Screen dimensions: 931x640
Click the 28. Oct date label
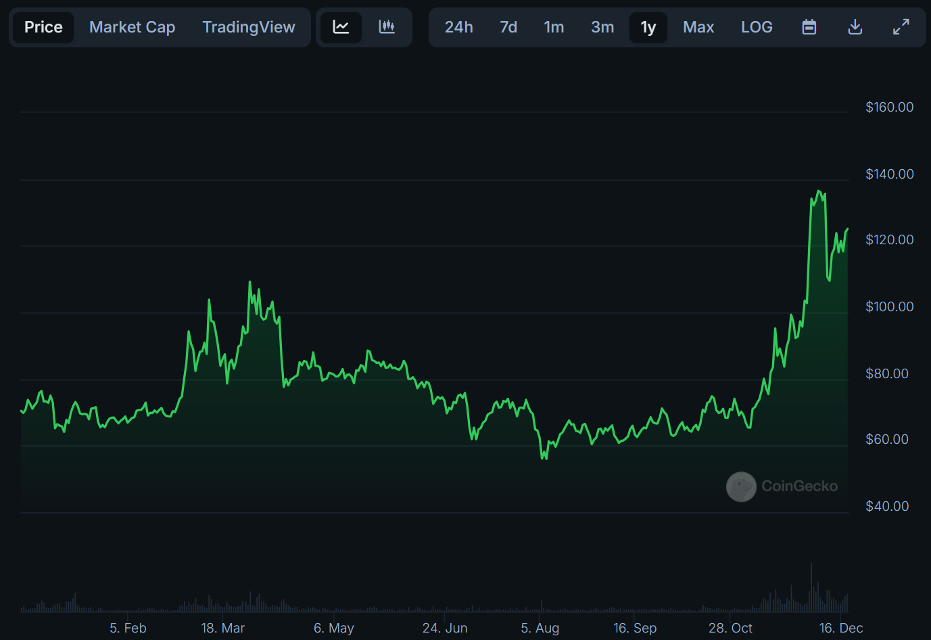coord(730,628)
